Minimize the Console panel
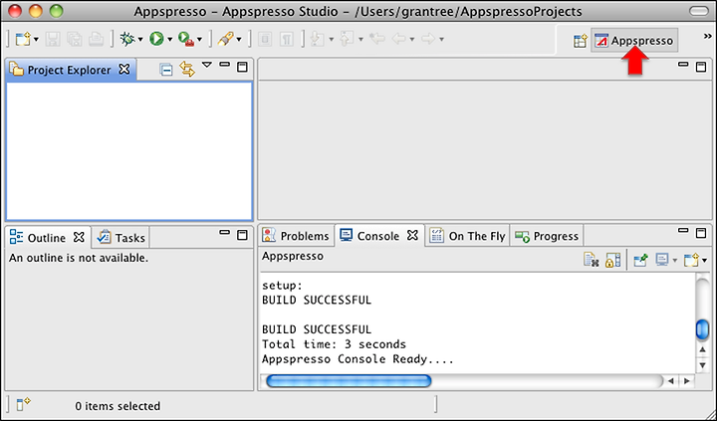The width and height of the screenshot is (717, 421). click(683, 231)
